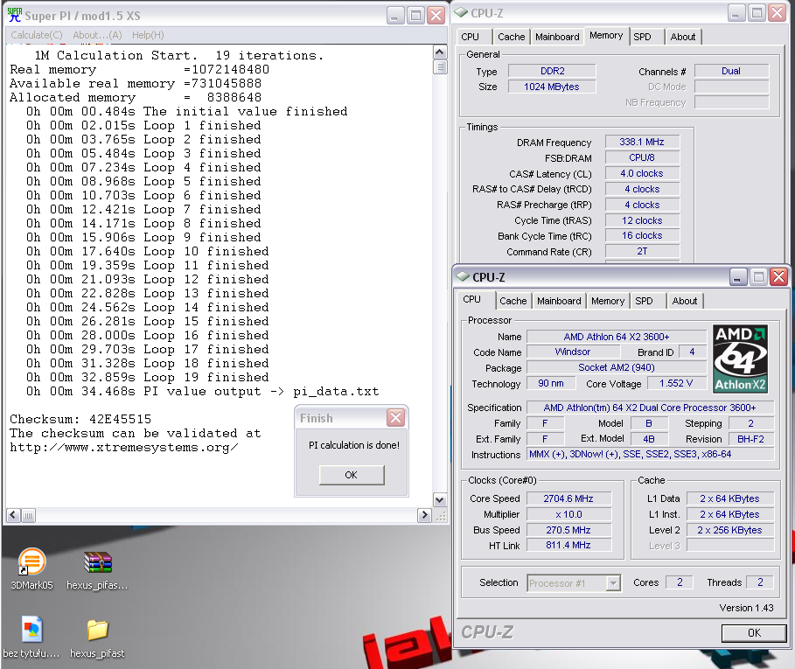The height and width of the screenshot is (669, 795).
Task: Minimize the lower CPU-Z window
Action: (737, 276)
